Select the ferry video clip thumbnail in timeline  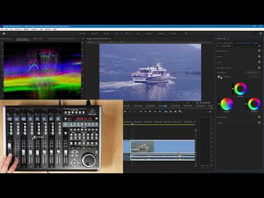coord(142,146)
